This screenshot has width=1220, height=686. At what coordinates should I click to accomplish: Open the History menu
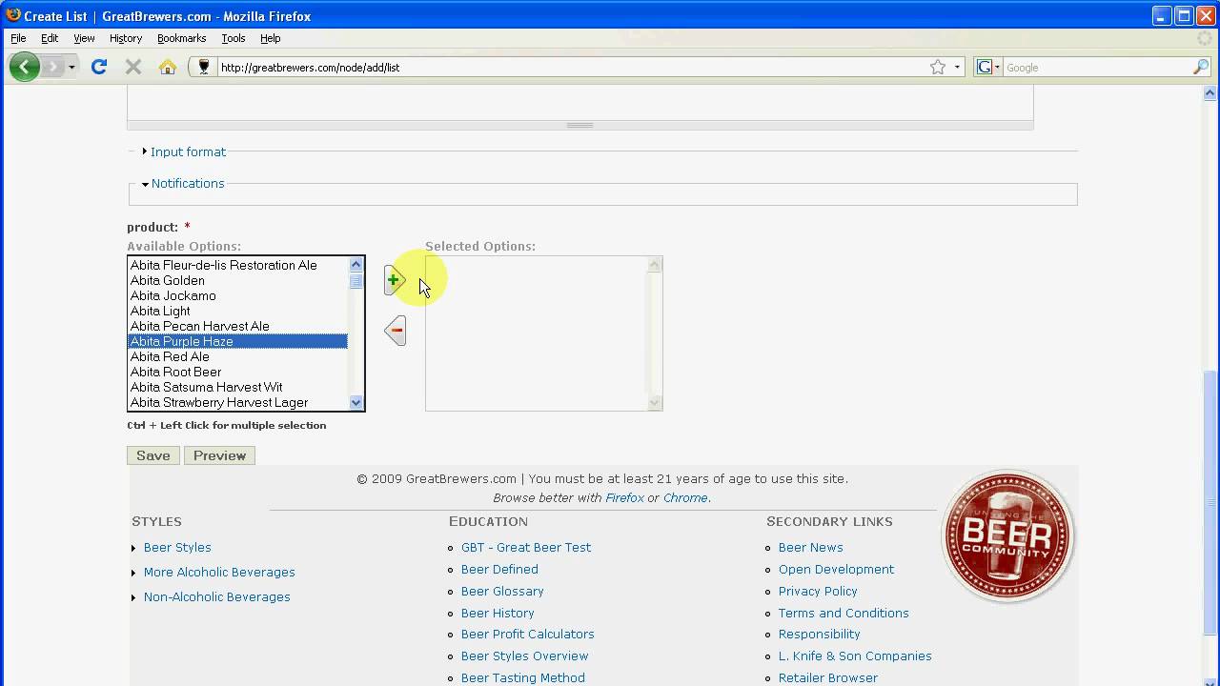pos(126,38)
